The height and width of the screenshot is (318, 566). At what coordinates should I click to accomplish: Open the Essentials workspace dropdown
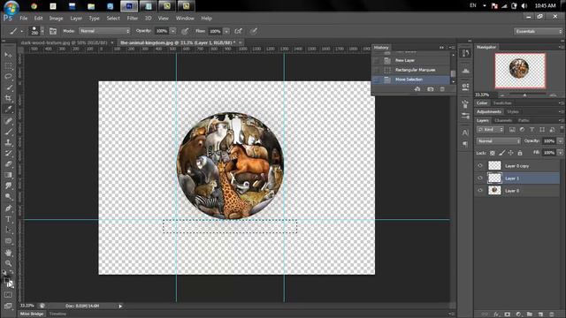point(538,32)
